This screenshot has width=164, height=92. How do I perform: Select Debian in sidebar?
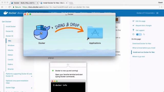pos(10,55)
